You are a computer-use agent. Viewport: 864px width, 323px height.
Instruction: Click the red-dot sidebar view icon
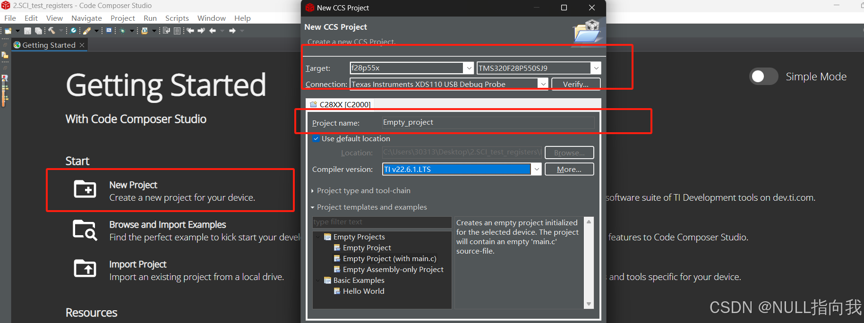(x=5, y=78)
